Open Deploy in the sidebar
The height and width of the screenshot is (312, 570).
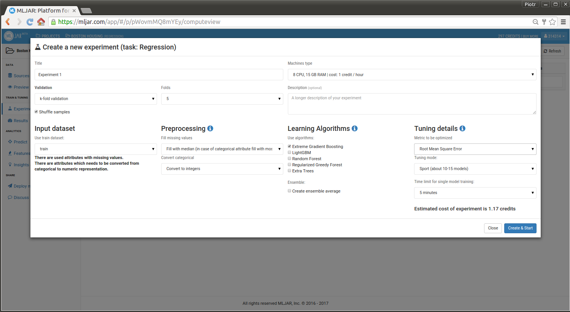[19, 186]
